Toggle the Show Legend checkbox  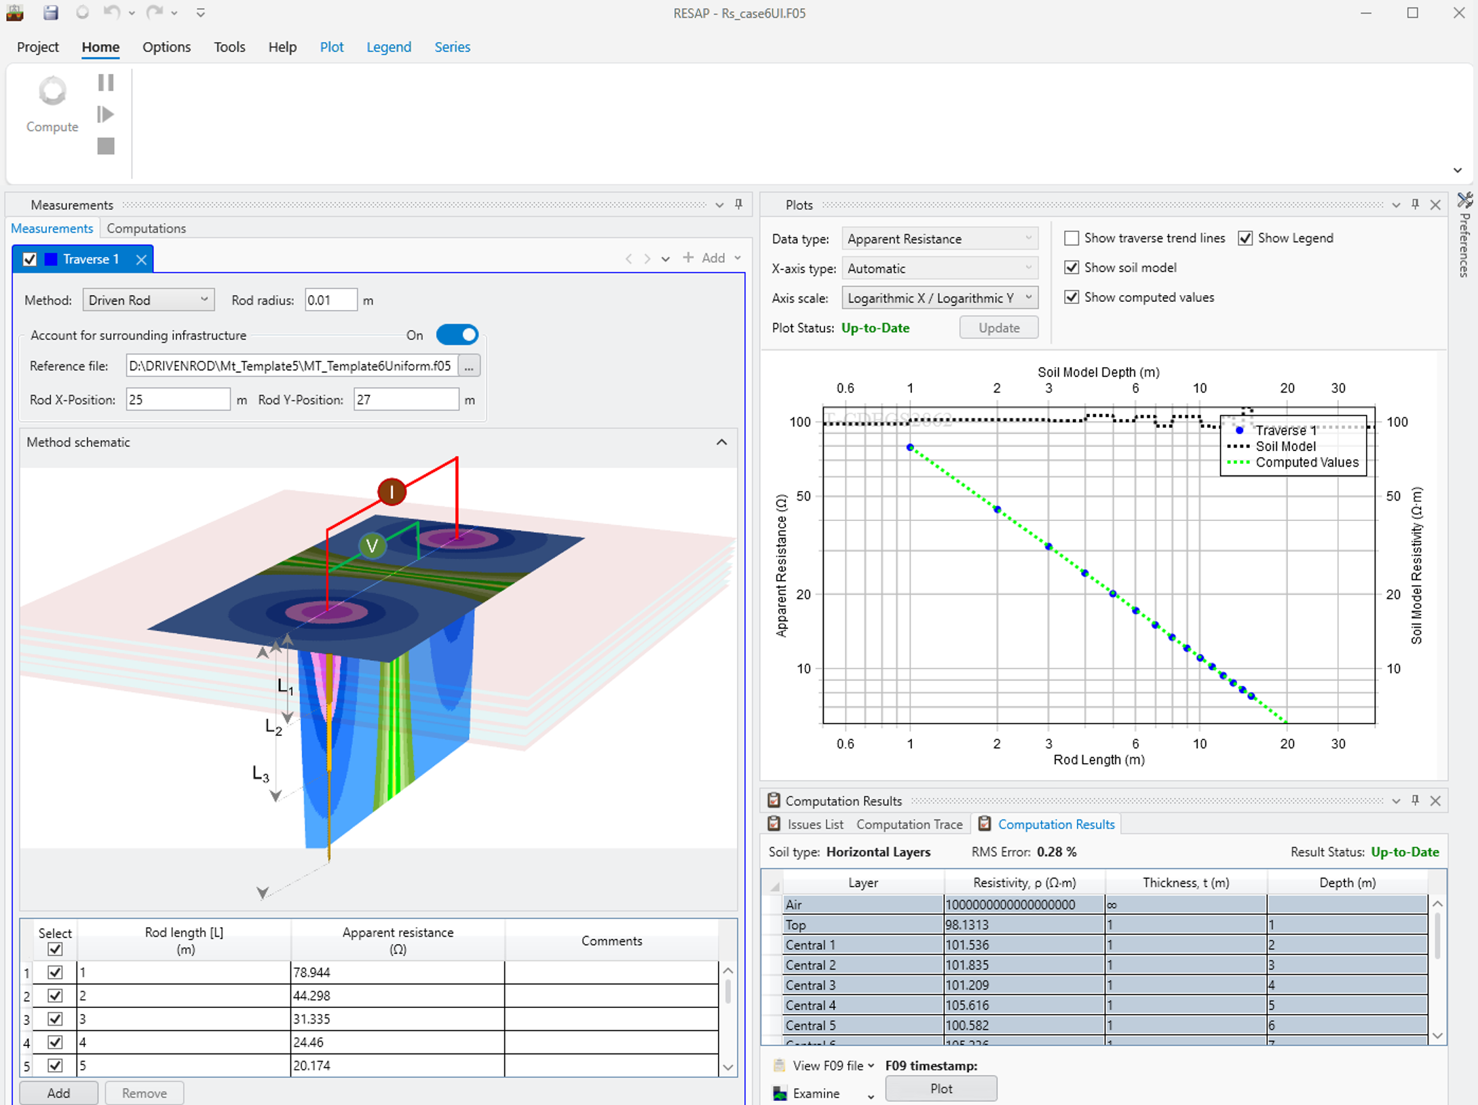pyautogui.click(x=1245, y=238)
